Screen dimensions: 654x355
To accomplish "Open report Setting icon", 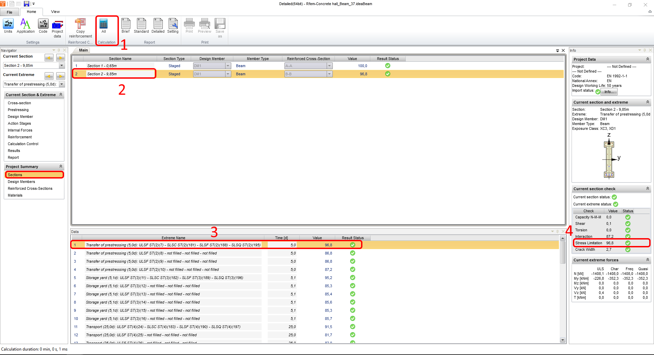I will pyautogui.click(x=173, y=26).
